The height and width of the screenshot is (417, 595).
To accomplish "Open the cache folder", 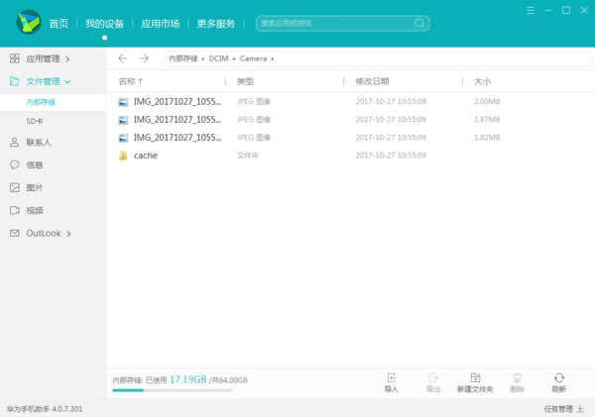I will pos(145,156).
